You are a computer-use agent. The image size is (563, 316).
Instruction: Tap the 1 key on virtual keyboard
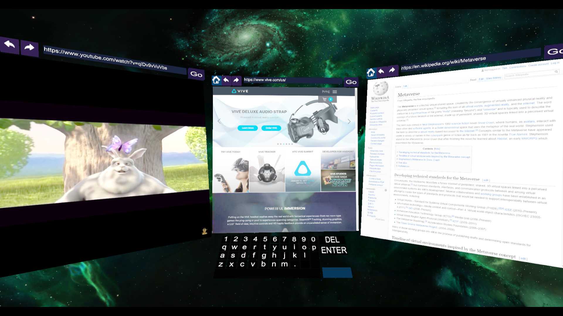[x=226, y=239]
